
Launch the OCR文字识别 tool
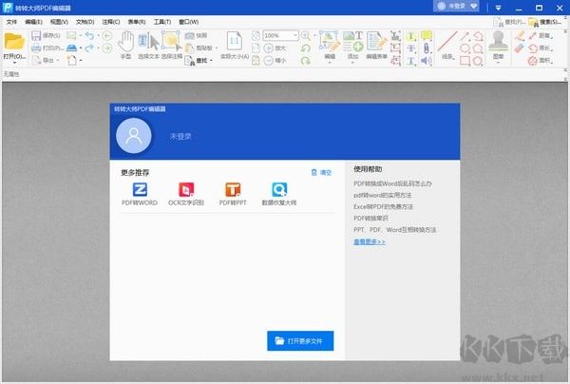[x=186, y=192]
